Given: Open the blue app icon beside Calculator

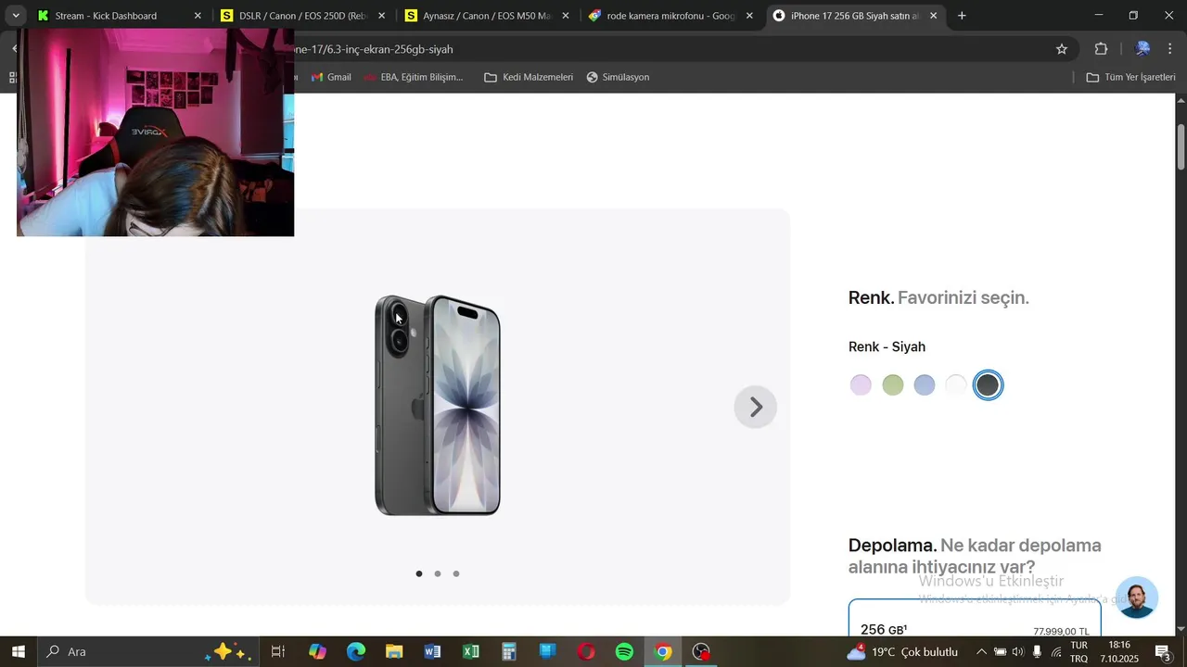Looking at the screenshot, I should (x=547, y=652).
